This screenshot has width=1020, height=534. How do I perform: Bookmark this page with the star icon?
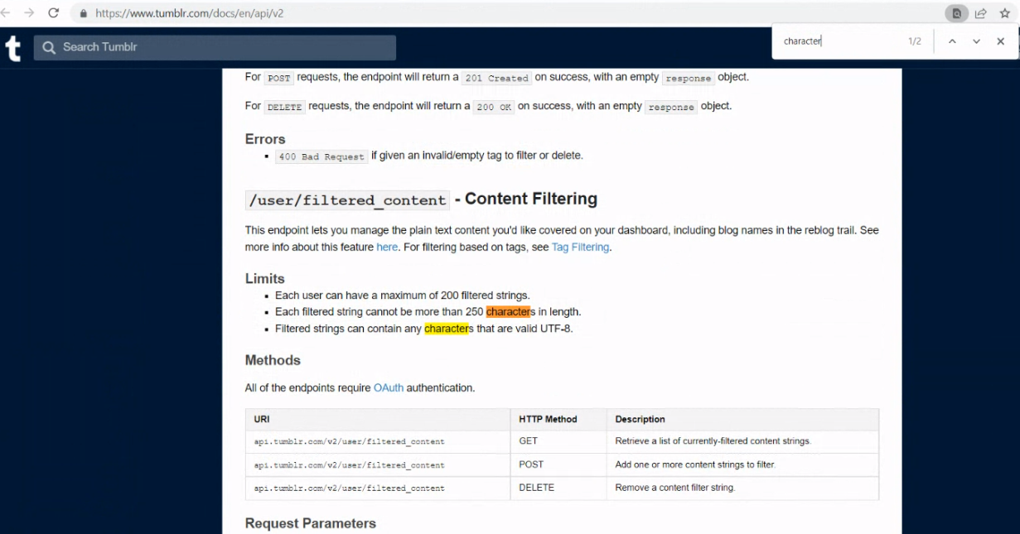1005,13
